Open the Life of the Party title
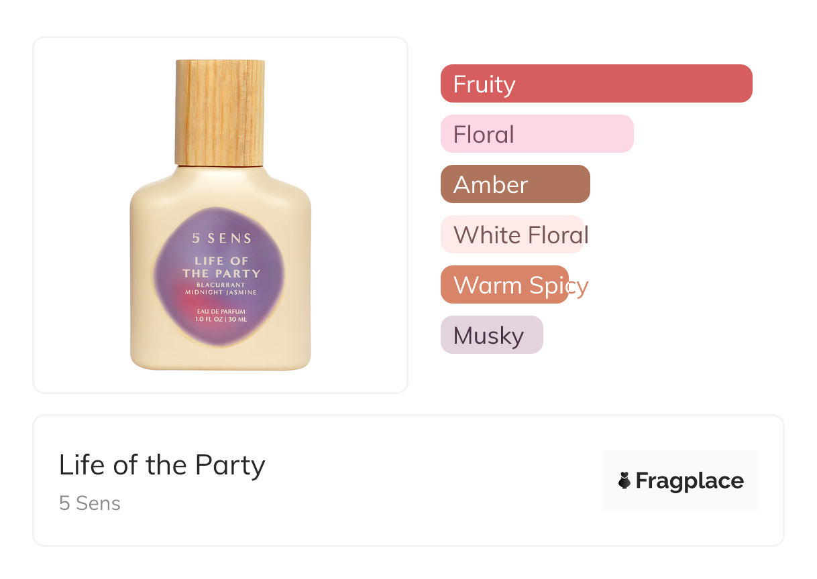The image size is (817, 579). coord(162,465)
